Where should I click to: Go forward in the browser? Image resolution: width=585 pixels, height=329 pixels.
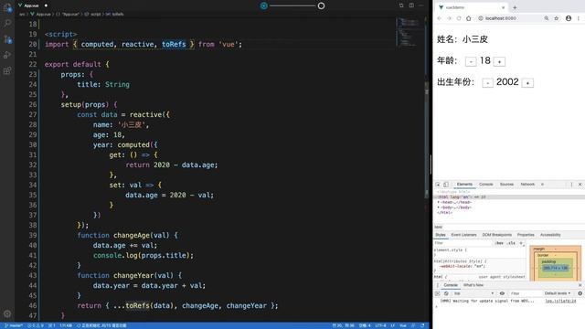(x=449, y=18)
